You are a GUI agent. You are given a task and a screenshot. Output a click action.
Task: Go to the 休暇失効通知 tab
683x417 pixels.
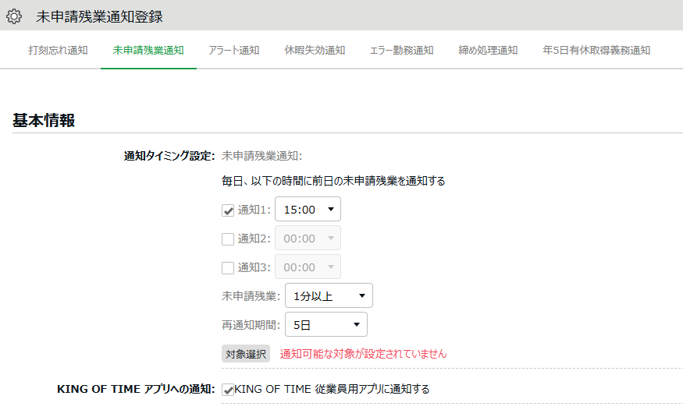[315, 51]
